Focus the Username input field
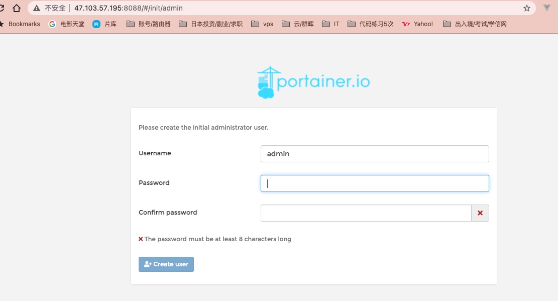The image size is (558, 301). [x=375, y=154]
